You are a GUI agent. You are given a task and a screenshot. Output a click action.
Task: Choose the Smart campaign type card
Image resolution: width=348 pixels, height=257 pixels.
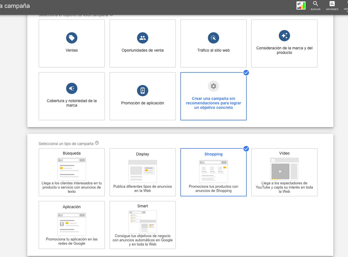[x=143, y=225]
